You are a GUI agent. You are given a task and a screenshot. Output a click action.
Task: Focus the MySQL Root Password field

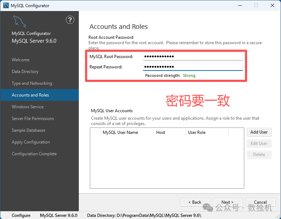pos(193,57)
